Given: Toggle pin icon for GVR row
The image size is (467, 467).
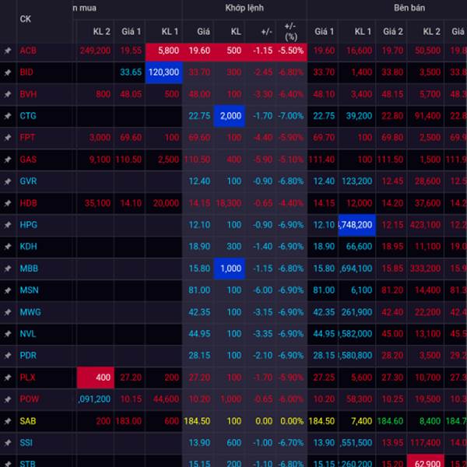Looking at the screenshot, I should click(x=8, y=181).
